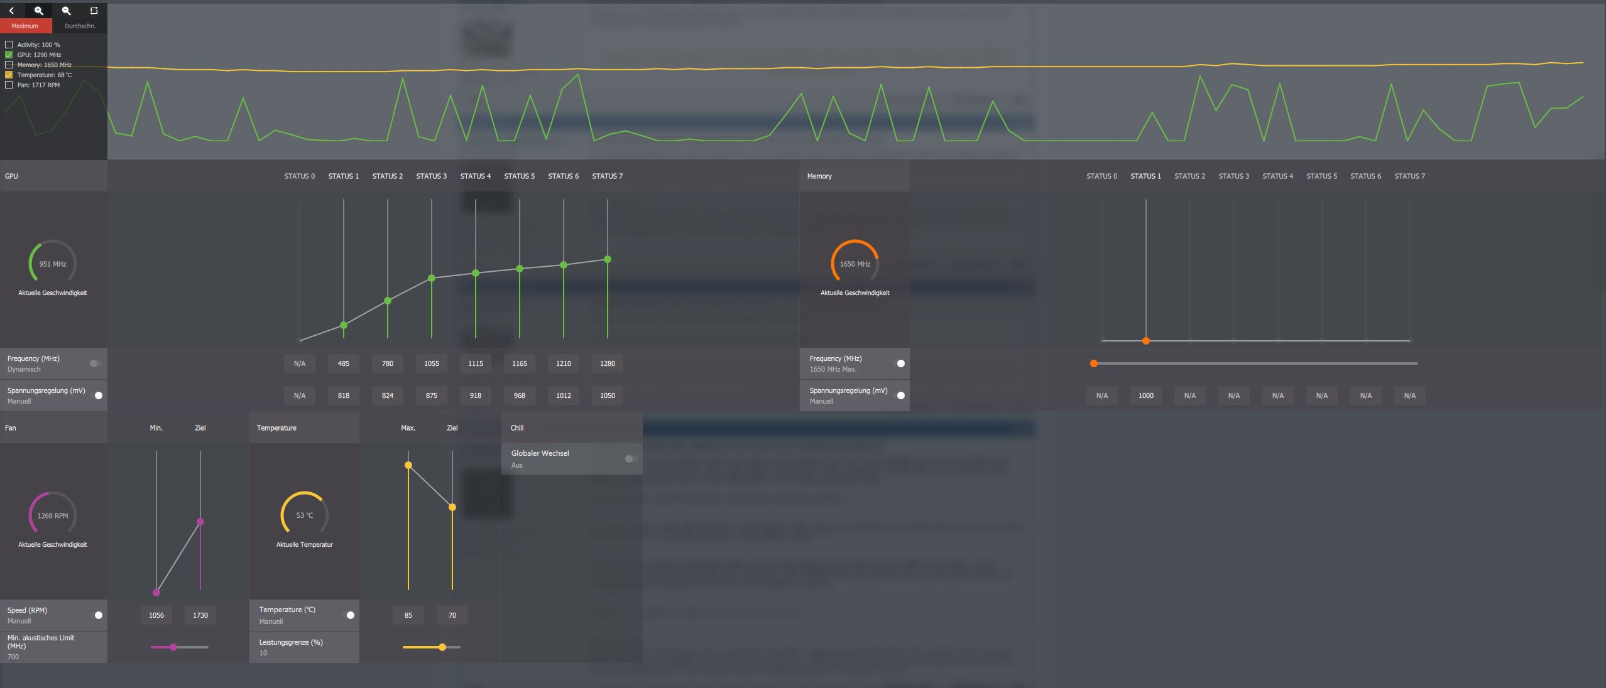This screenshot has height=688, width=1606.
Task: Click the memory frequency slider handle
Action: point(1094,363)
